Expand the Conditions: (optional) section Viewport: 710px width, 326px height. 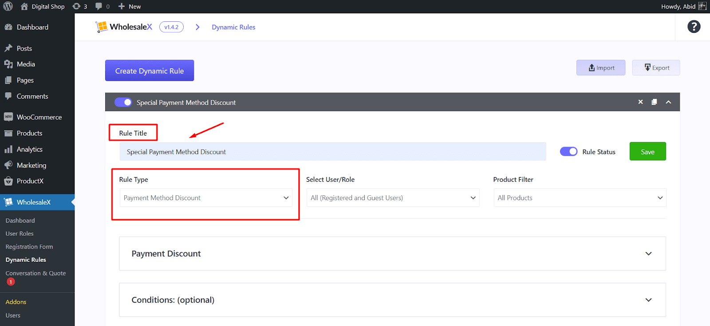(392, 300)
